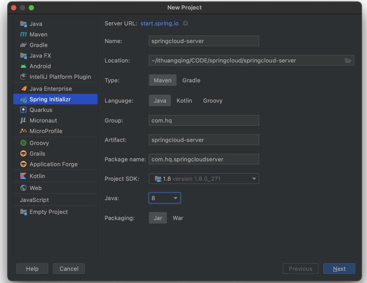The image size is (367, 283).
Task: Select Quarkus label in project list
Action: click(41, 110)
